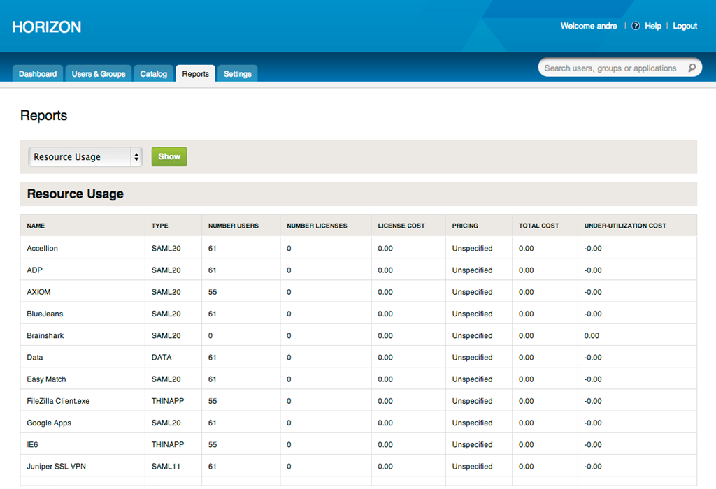Viewport: 716px width, 489px height.
Task: Select the BlueJeans row name
Action: (45, 314)
